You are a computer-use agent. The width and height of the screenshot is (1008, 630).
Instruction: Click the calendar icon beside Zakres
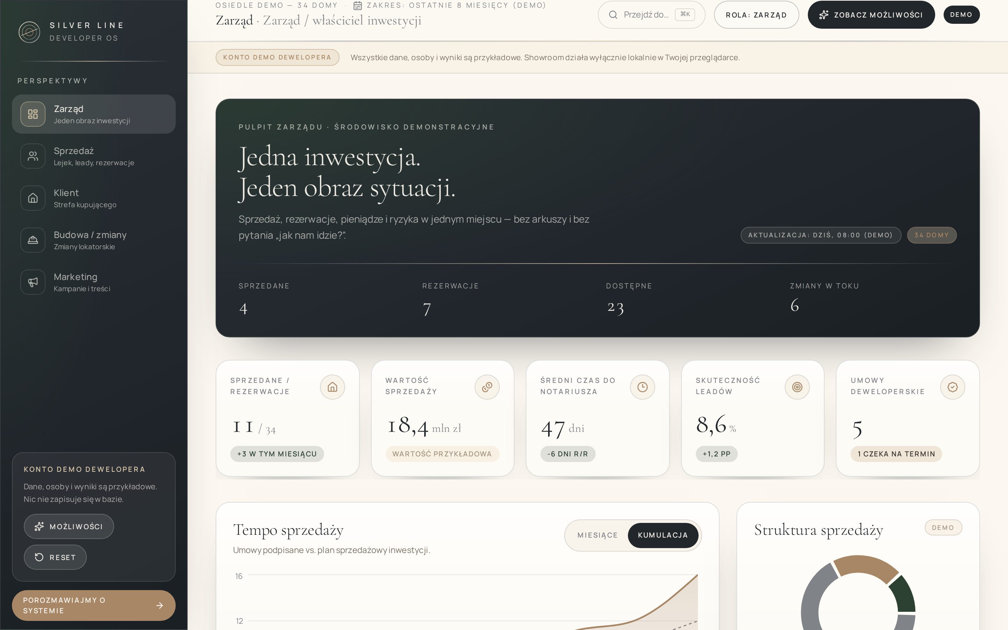coord(357,6)
